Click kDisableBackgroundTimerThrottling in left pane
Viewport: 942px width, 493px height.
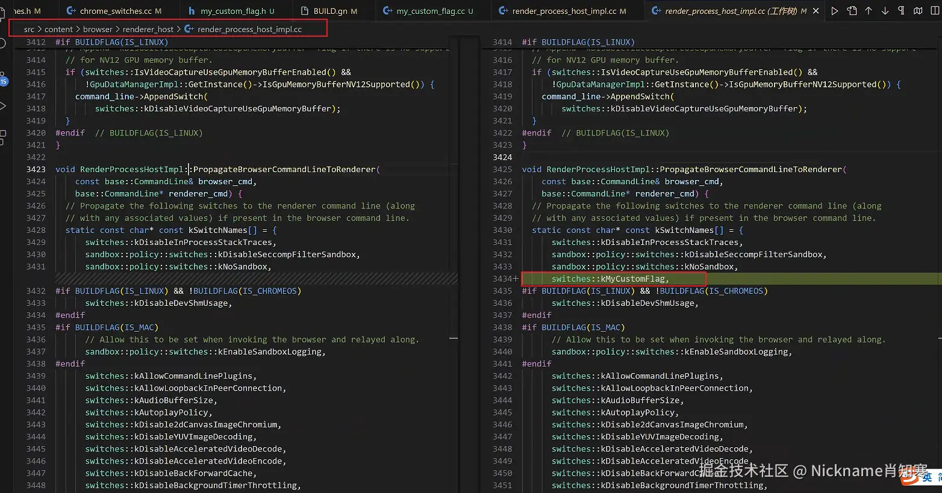[x=215, y=485]
